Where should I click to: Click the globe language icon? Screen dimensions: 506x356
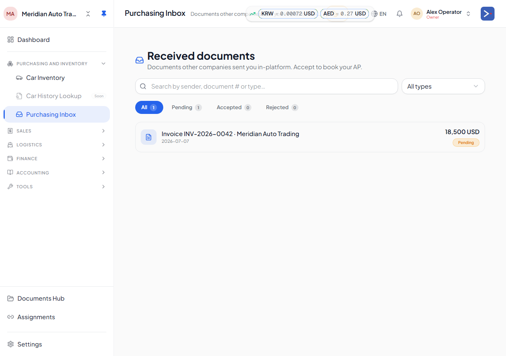374,14
